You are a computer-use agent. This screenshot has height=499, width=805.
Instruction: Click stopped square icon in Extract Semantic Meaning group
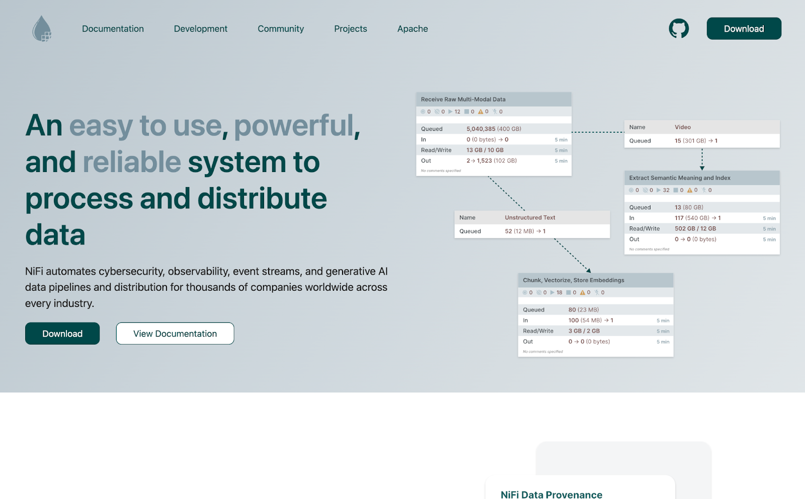point(676,190)
